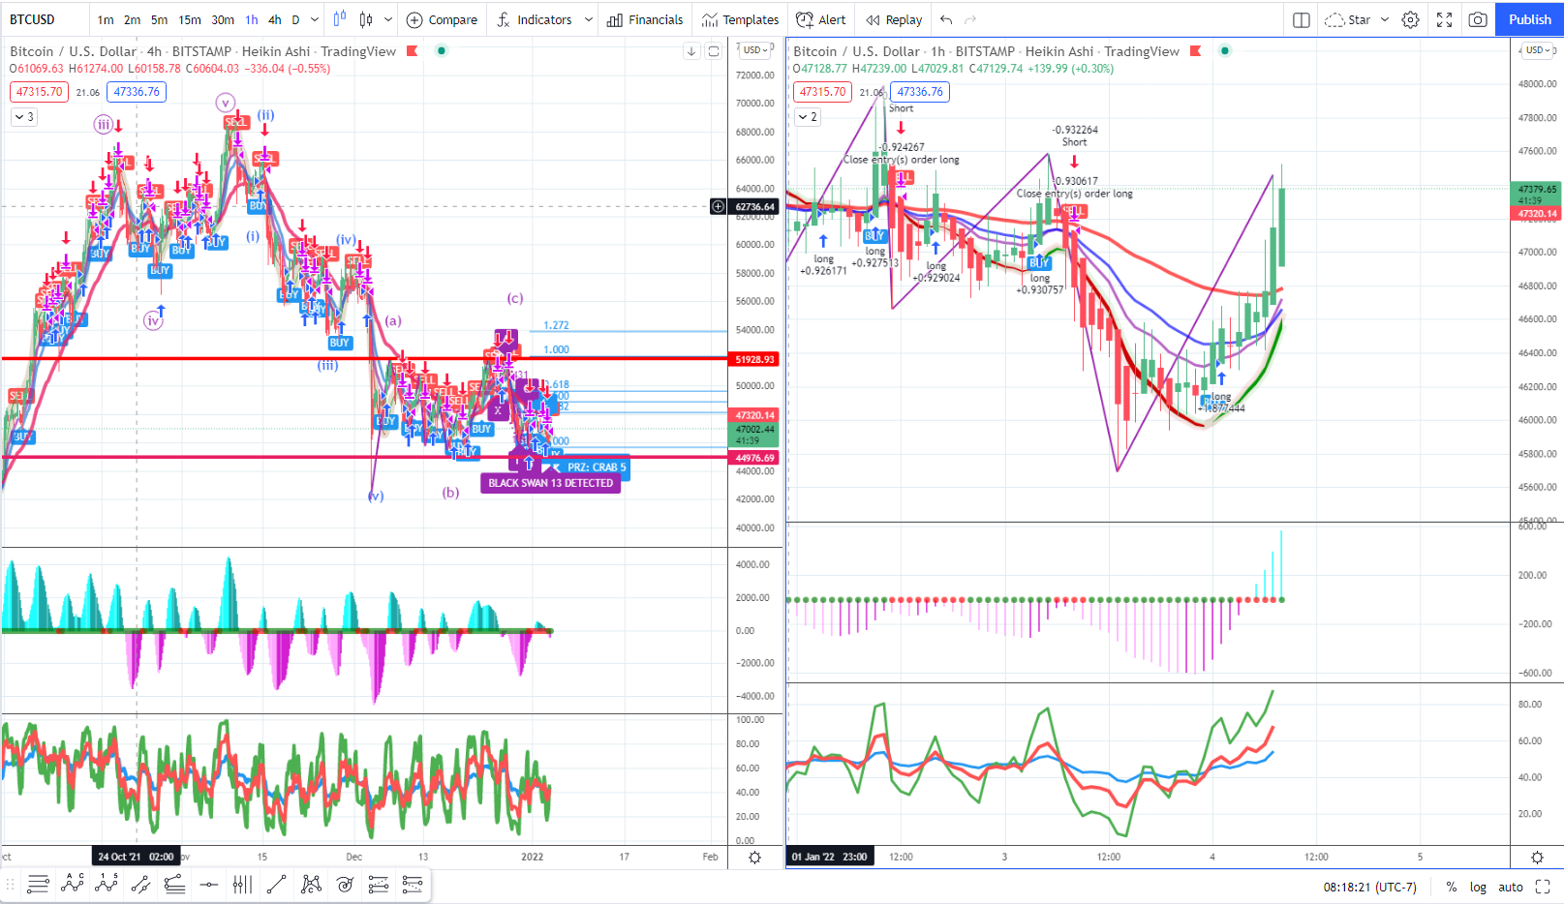The height and width of the screenshot is (904, 1564).
Task: Expand the collapsed indicators toggle labeled 2
Action: click(808, 117)
